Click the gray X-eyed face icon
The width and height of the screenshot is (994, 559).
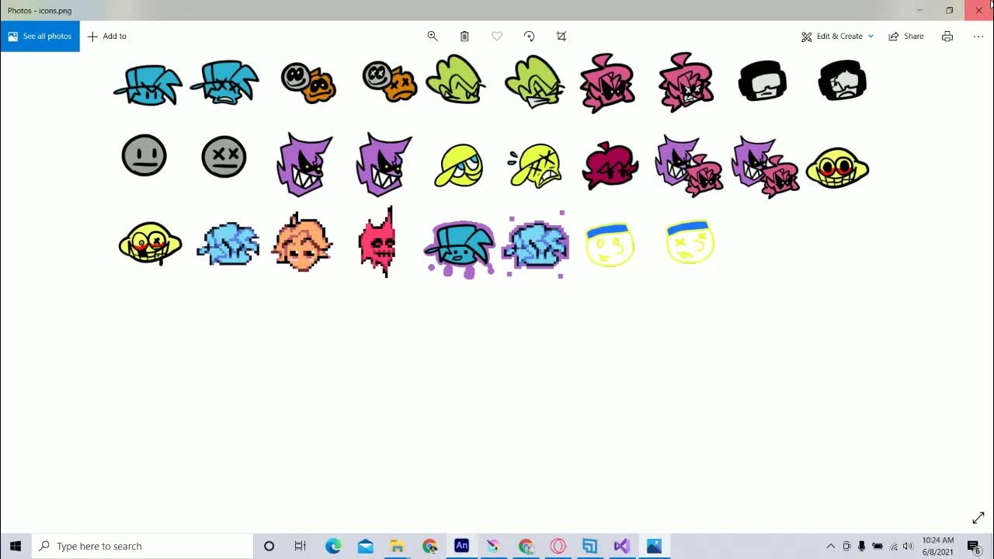click(x=224, y=157)
